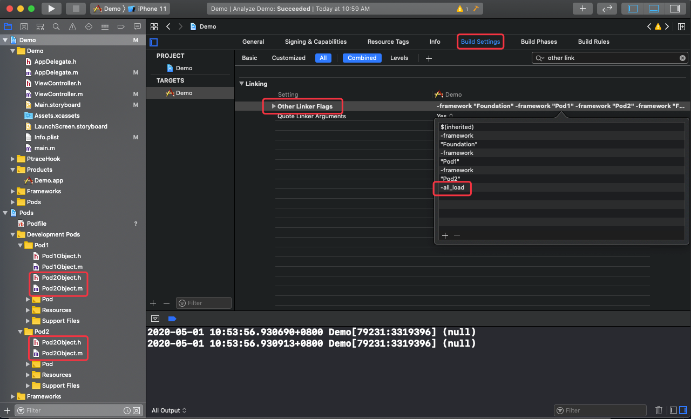Toggle the Debug area visibility
The image size is (691, 419).
coord(653,9)
